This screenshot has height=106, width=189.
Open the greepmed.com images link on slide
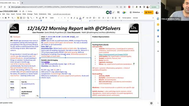113,54
